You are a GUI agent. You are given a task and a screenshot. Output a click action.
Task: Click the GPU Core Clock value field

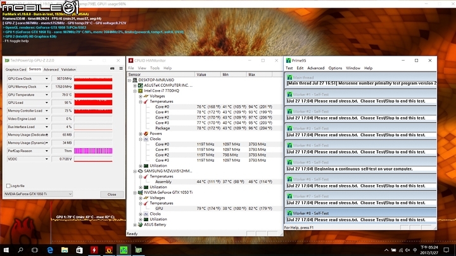pyautogui.click(x=62, y=79)
